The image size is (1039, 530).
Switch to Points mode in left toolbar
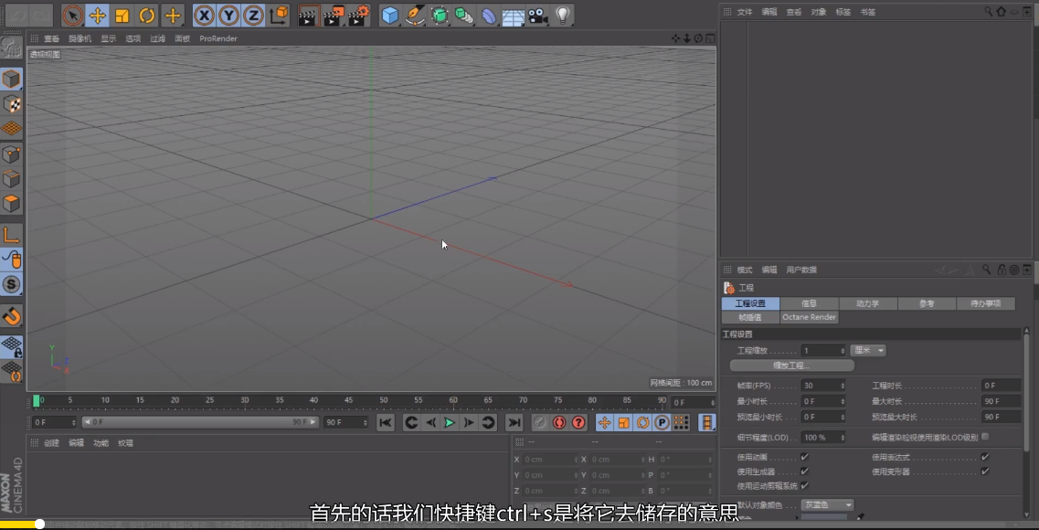11,154
